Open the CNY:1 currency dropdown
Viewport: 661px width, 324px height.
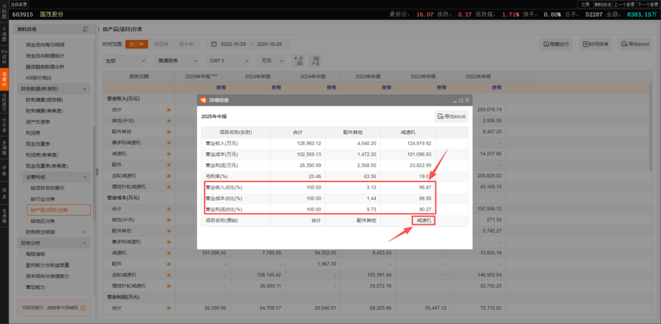[x=228, y=61]
